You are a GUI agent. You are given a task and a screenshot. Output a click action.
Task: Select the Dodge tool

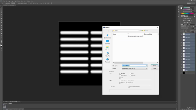coord(1,31)
